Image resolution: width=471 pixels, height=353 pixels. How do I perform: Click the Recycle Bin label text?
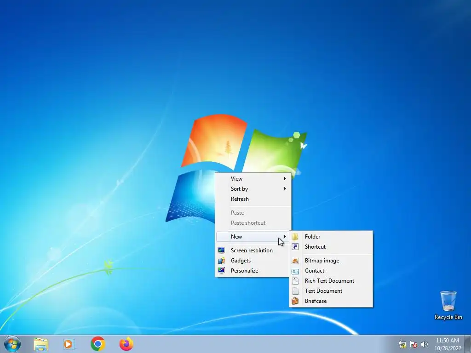click(x=448, y=317)
